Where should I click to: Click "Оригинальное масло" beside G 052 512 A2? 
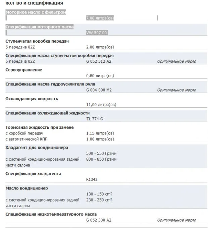tap(176, 61)
